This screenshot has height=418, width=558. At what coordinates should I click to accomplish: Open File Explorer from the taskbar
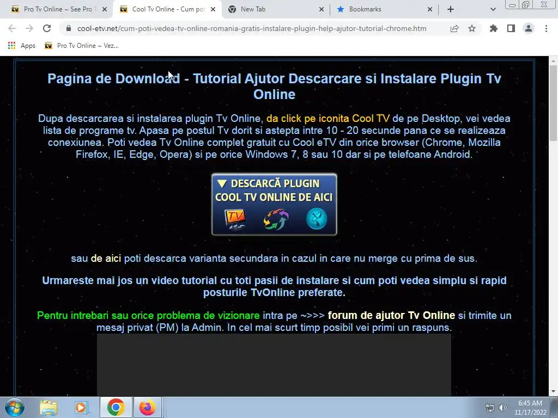tap(48, 407)
